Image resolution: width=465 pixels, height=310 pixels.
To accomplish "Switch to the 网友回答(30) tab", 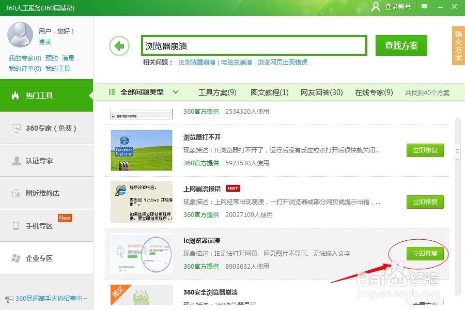I will 322,92.
